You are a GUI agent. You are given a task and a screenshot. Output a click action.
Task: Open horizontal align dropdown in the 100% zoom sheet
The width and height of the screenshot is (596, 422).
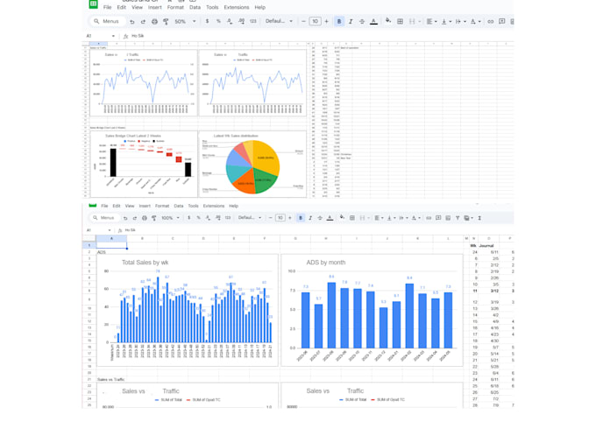(x=379, y=218)
